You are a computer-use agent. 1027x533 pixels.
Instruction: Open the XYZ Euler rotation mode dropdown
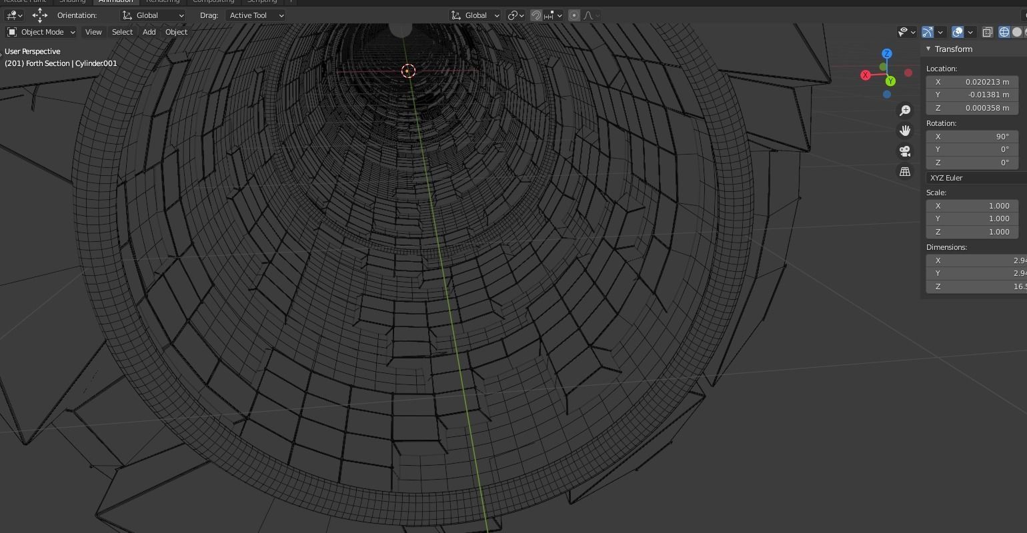click(976, 178)
